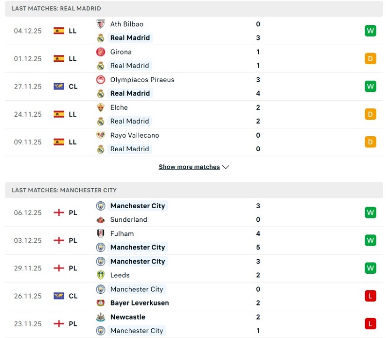Screen dimensions: 389x338
Task: Open the Rayo Vallecano team link
Action: 134,135
